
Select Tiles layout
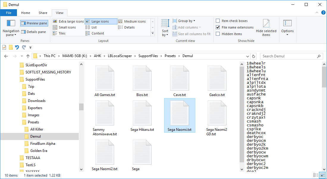[59, 33]
